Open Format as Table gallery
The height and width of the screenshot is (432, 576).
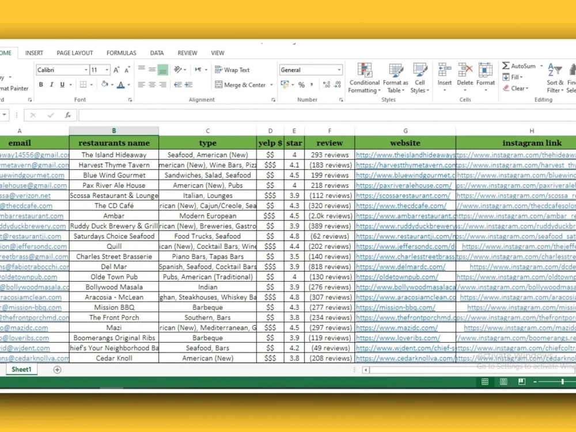pos(395,78)
